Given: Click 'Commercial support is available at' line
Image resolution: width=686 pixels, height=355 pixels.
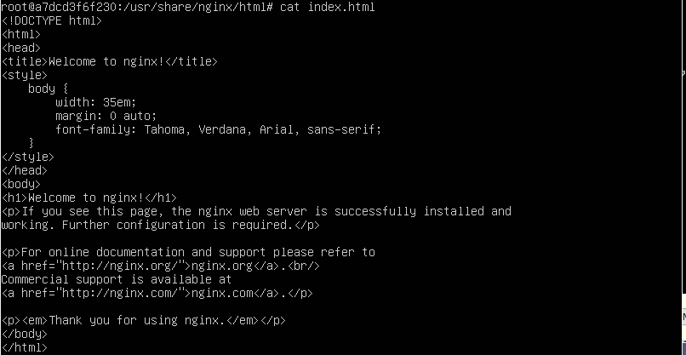Looking at the screenshot, I should click(117, 279).
